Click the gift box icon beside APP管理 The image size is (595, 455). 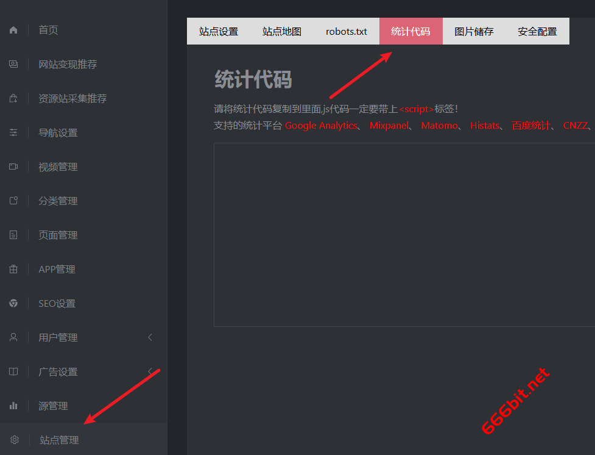click(13, 269)
